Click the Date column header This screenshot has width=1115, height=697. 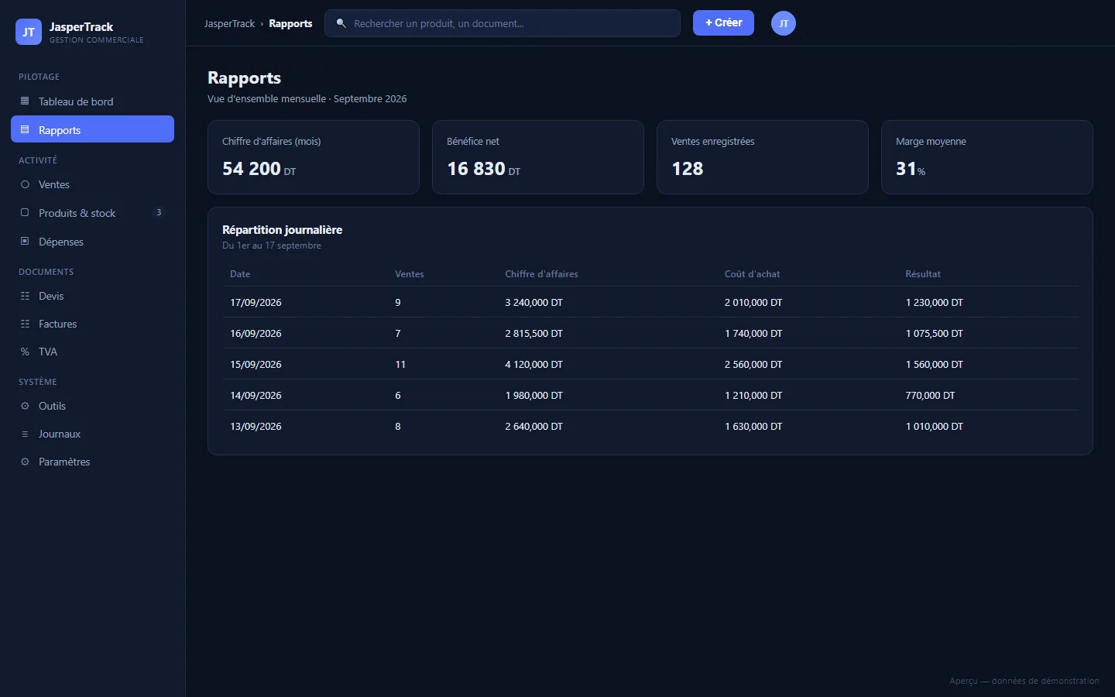[240, 274]
